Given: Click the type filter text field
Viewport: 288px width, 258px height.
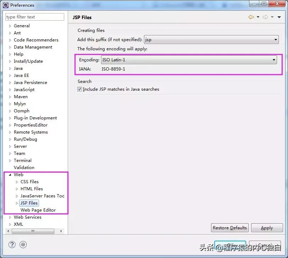Looking at the screenshot, I should [x=35, y=17].
